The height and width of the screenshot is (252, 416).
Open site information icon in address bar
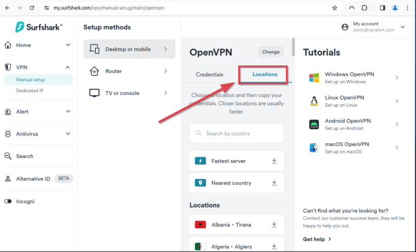click(47, 8)
